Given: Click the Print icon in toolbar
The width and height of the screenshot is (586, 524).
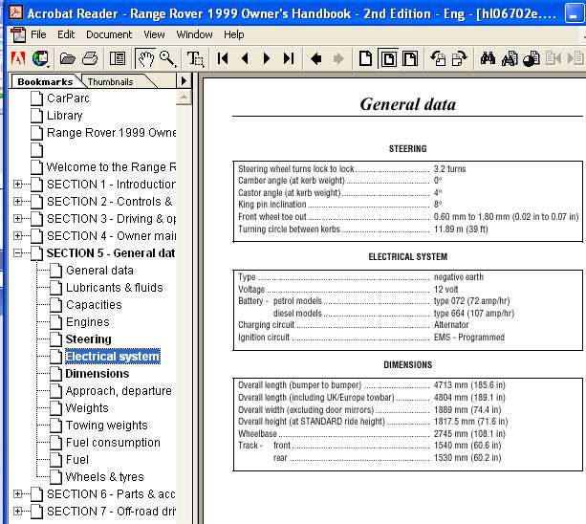Looking at the screenshot, I should (90, 58).
